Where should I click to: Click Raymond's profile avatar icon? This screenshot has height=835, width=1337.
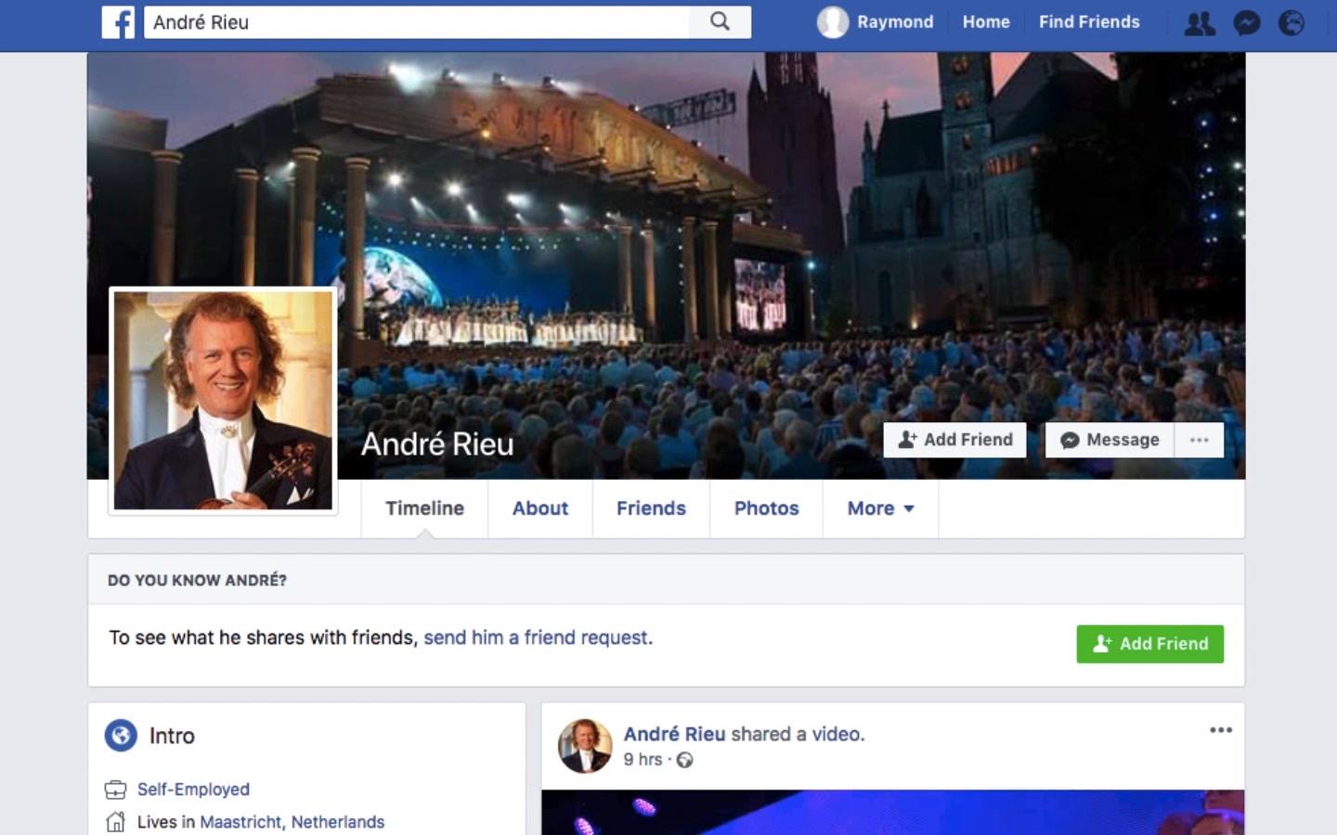[x=833, y=22]
